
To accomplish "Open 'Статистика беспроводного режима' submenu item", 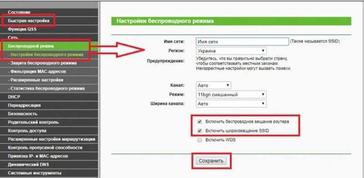I will point(46,88).
